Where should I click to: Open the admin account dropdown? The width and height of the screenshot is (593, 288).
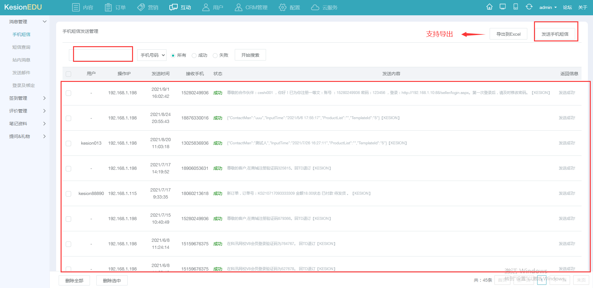click(548, 7)
